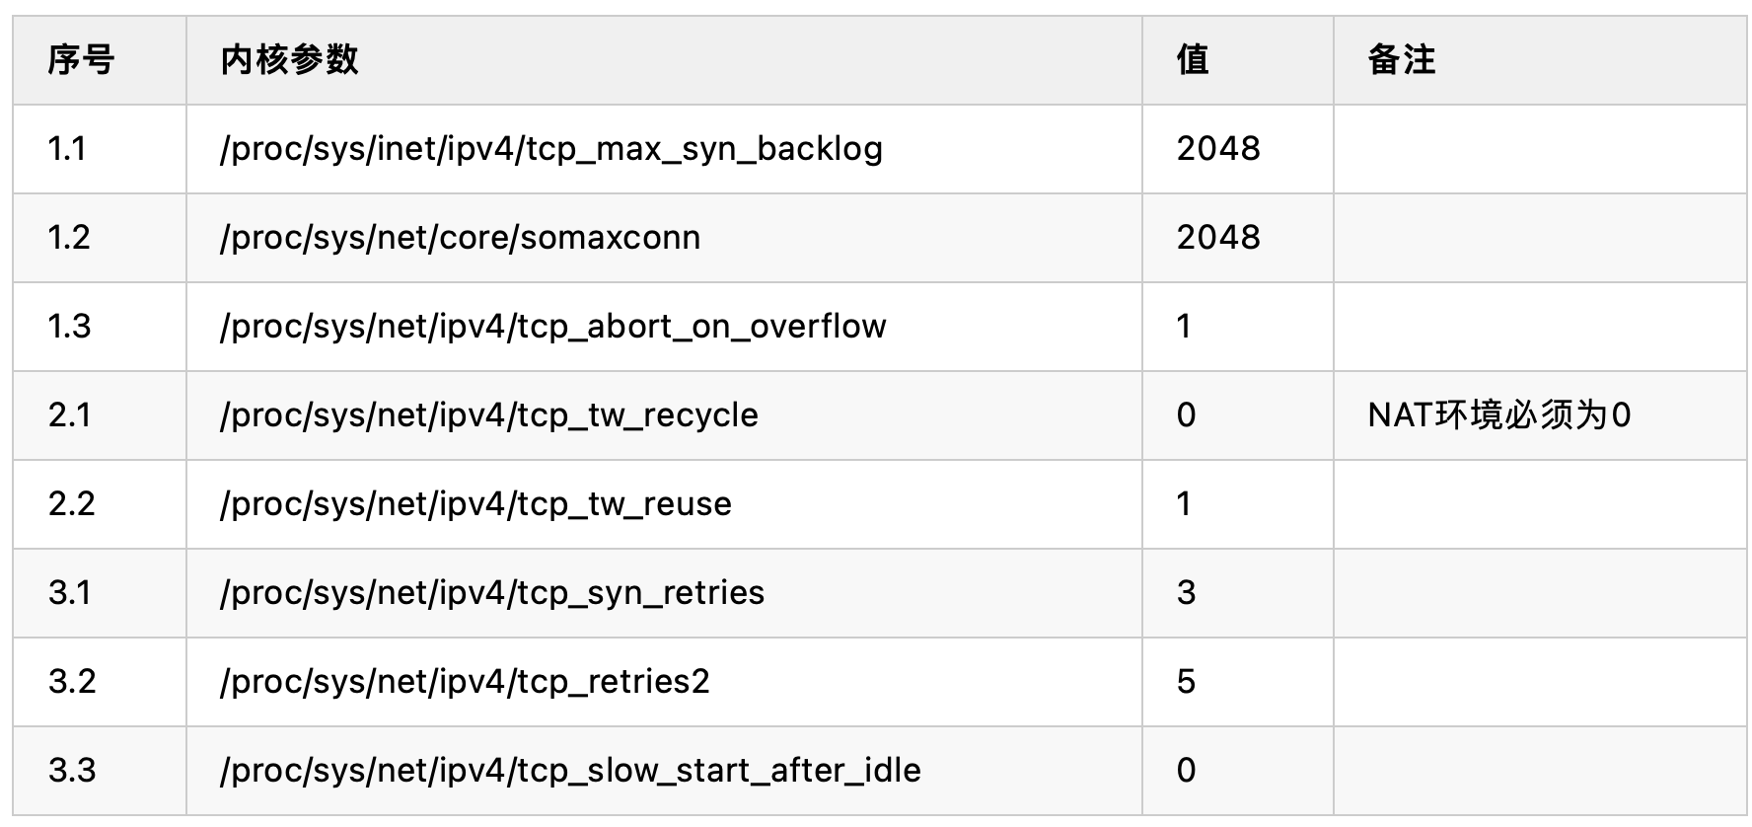The width and height of the screenshot is (1752, 827).
Task: Select the tcp_retries2 parameter cell
Action: [x=664, y=682]
